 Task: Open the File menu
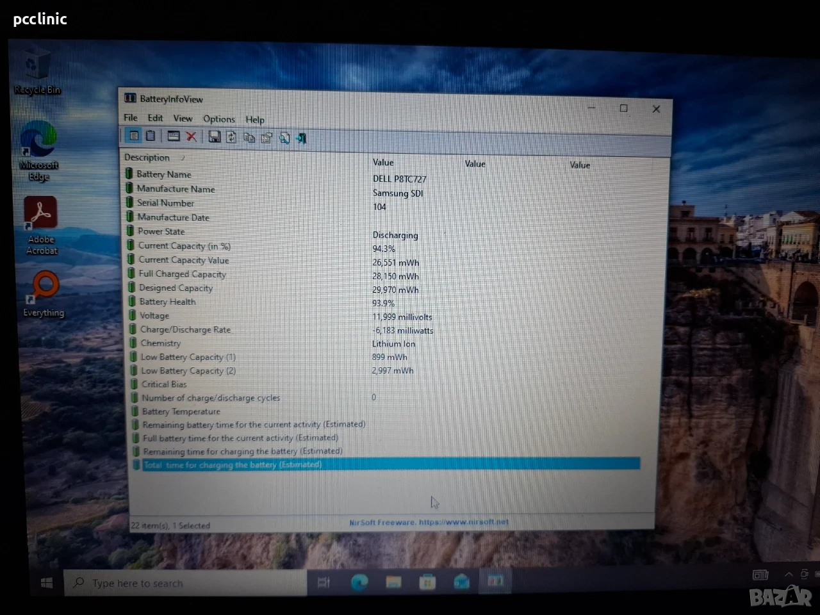[x=131, y=118]
